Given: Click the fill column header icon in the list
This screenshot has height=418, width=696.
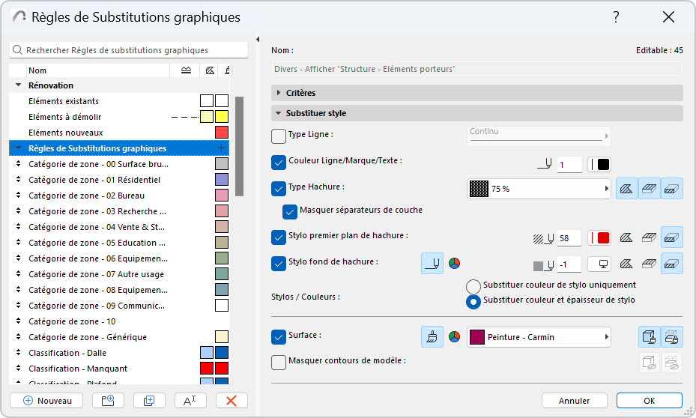Looking at the screenshot, I should (x=210, y=70).
